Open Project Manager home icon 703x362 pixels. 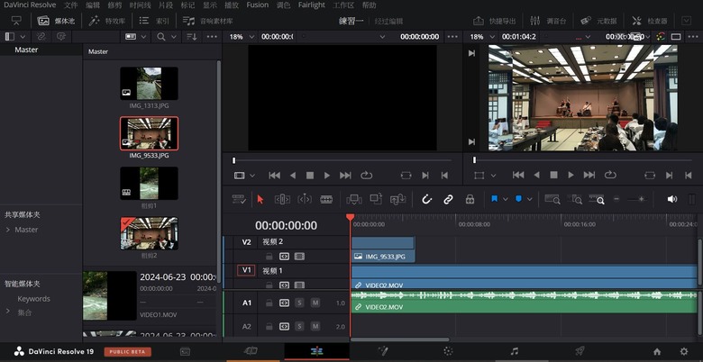pyautogui.click(x=657, y=352)
